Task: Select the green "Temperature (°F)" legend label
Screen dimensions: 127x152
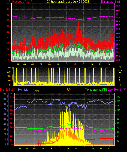Action: [96, 90]
